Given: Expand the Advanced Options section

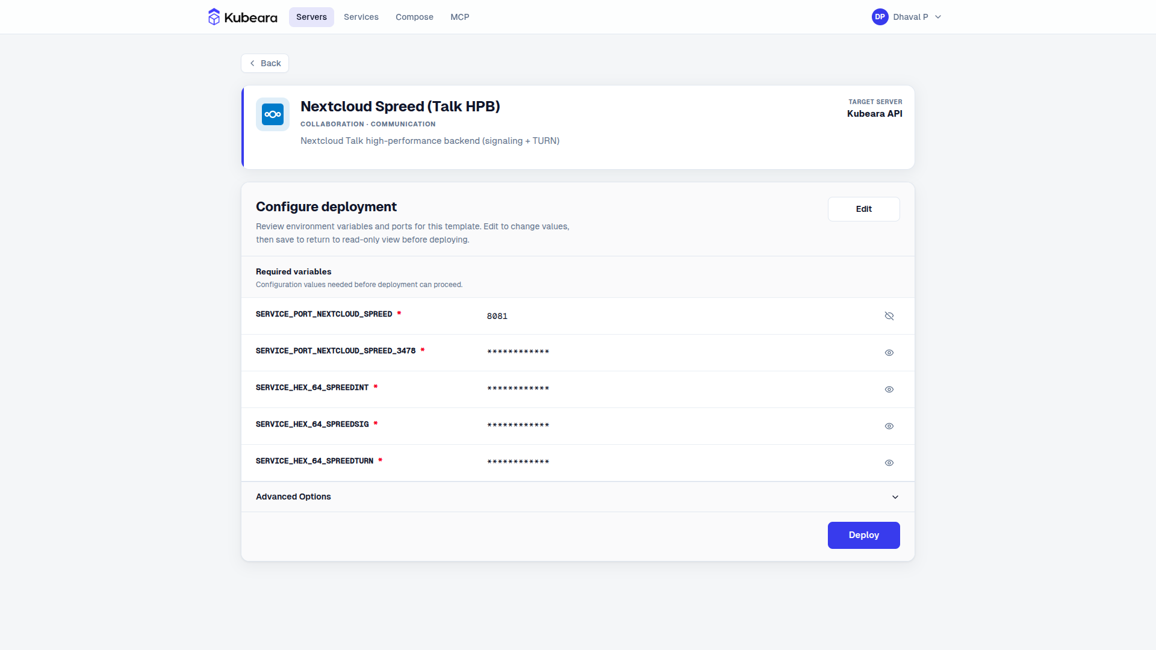Looking at the screenshot, I should coord(578,497).
